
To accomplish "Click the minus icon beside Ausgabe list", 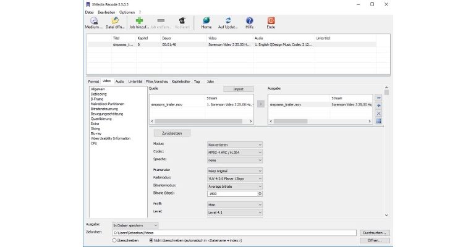I will (x=378, y=98).
